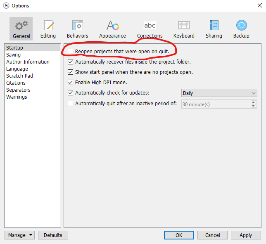266x244 pixels.
Task: Click the 30 minute(s) input field
Action: coord(215,104)
